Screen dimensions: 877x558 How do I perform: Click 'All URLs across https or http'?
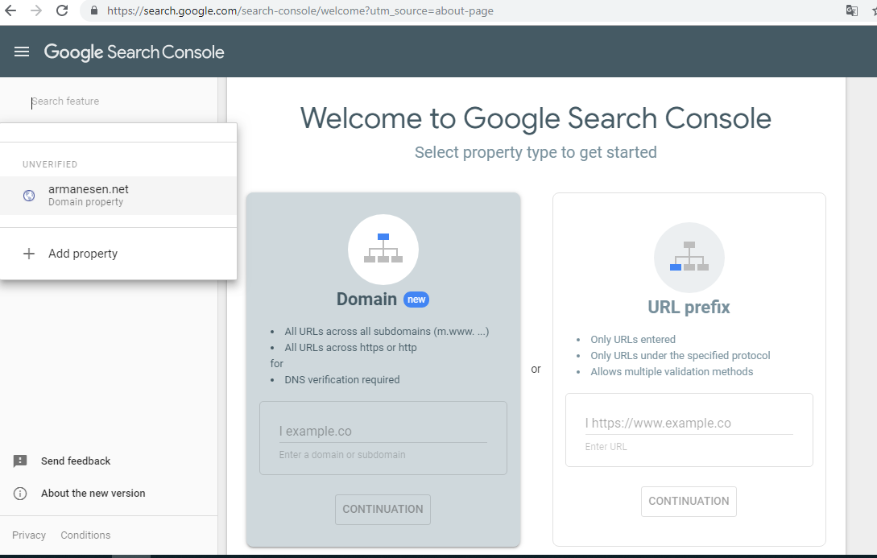tap(350, 348)
